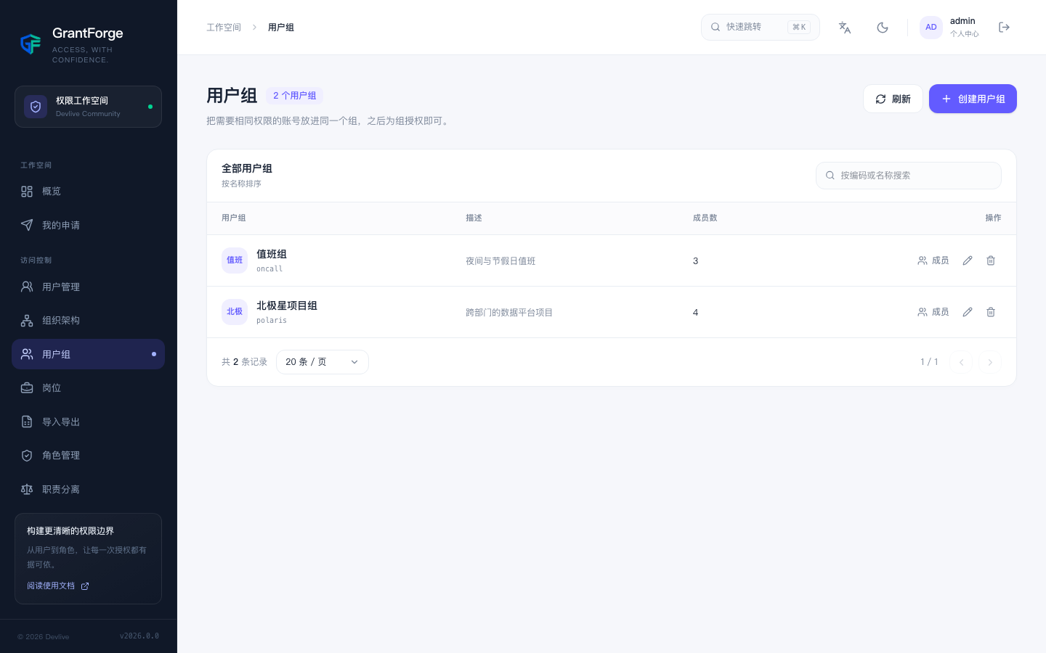
Task: Click the 2 个用户组 count badge
Action: [x=295, y=96]
